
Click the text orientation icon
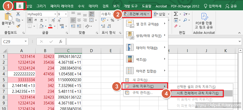[x=87, y=26]
